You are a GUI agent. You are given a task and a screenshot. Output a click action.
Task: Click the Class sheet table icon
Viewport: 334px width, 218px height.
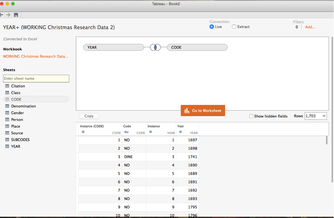7,93
